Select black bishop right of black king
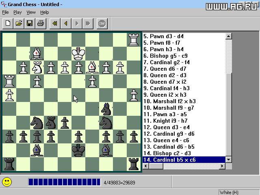Screen dimensions: 260x195 tap(106, 150)
